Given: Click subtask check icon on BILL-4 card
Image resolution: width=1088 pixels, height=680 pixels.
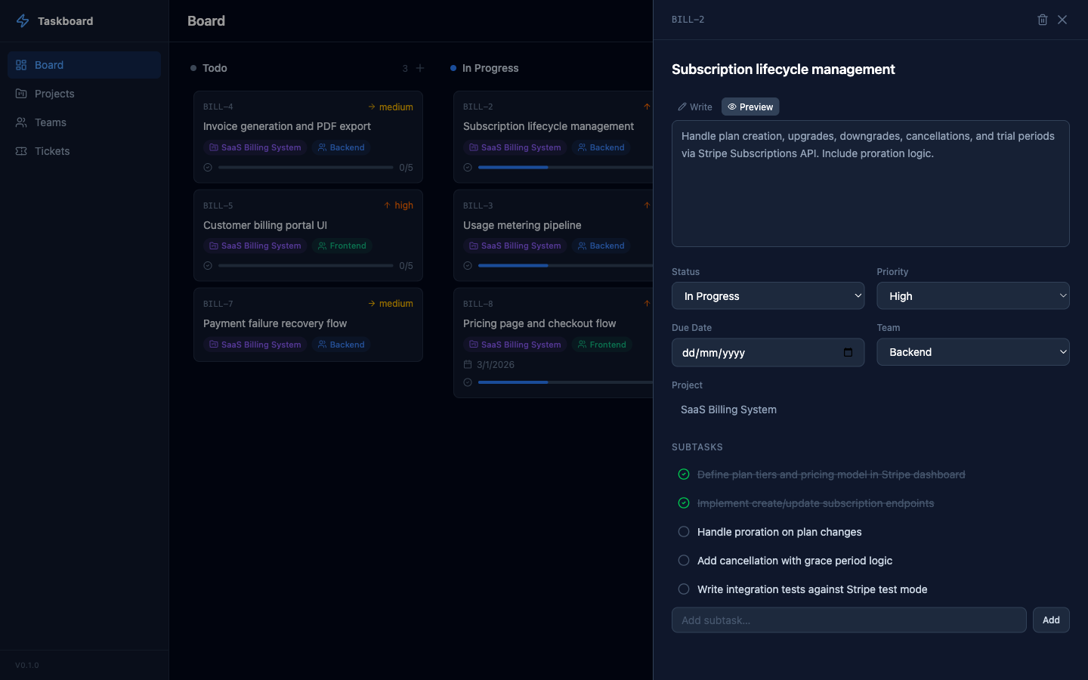Looking at the screenshot, I should (208, 168).
